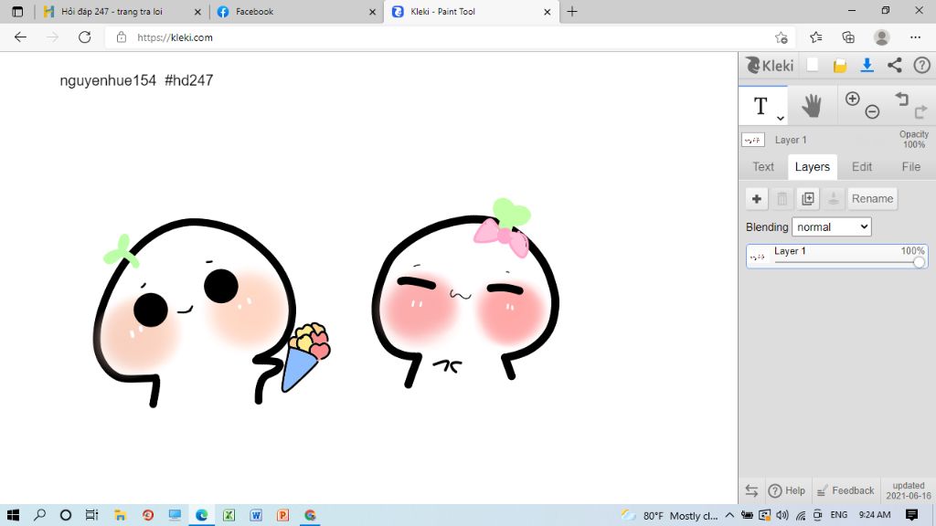The image size is (936, 526).
Task: Flip the panel side with the arrows icon
Action: tap(751, 490)
